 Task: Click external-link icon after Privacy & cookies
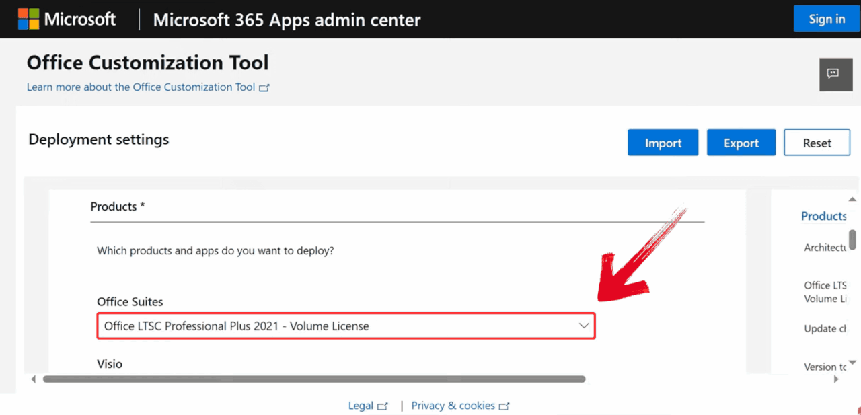pos(504,406)
